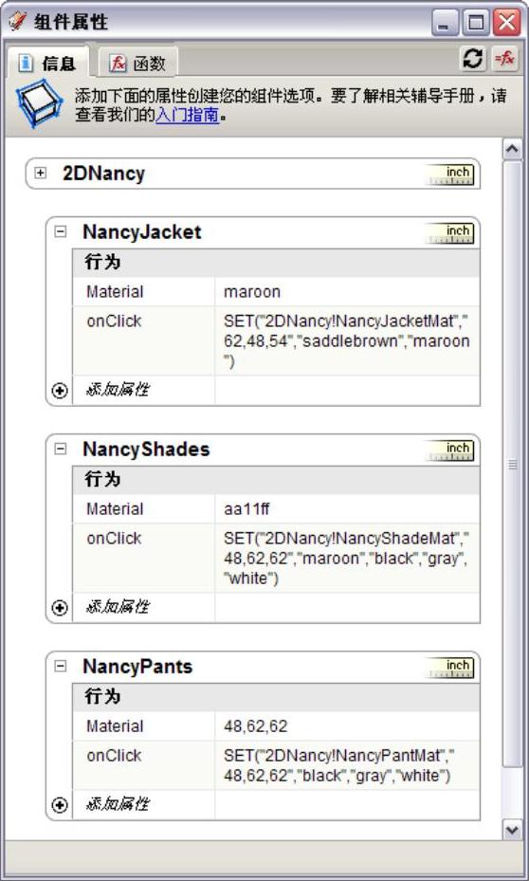The width and height of the screenshot is (529, 881).
Task: Click the plus icon to add attribute to NancyShades
Action: tap(60, 608)
